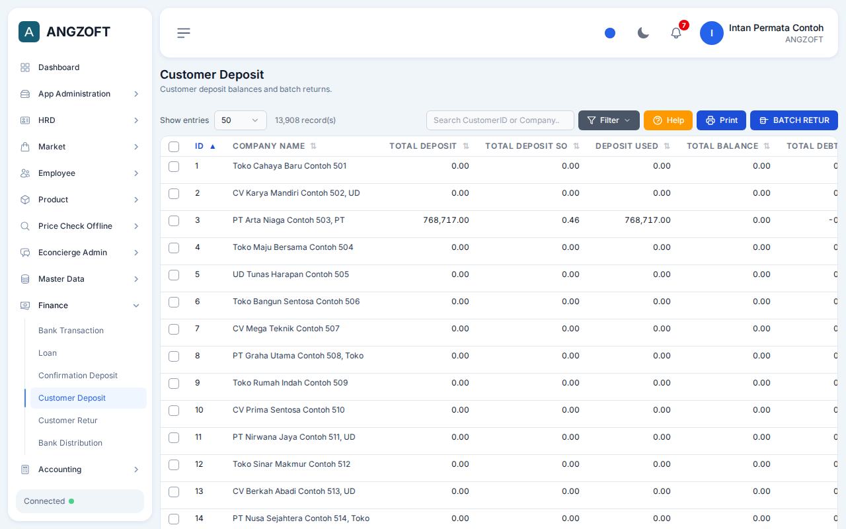This screenshot has height=529, width=846.
Task: Expand the Accounting menu chevron
Action: tap(136, 469)
